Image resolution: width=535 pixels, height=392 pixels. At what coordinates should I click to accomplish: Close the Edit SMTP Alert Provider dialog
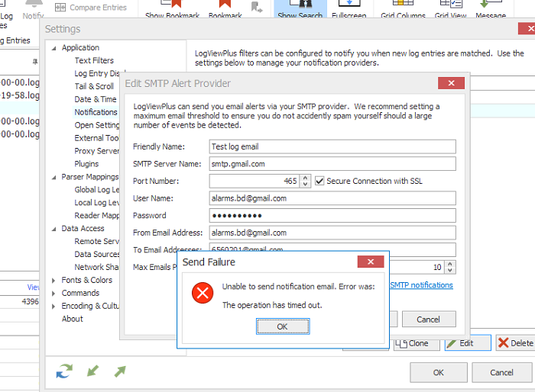451,83
